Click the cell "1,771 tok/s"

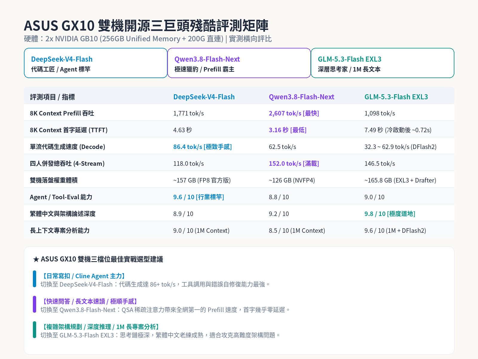click(x=189, y=113)
